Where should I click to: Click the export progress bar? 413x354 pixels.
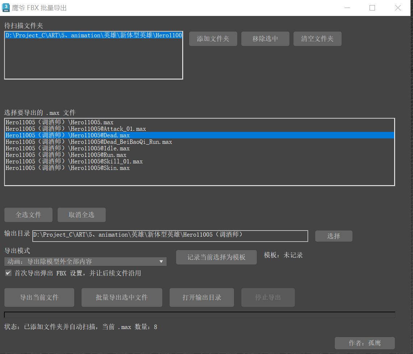(x=200, y=315)
